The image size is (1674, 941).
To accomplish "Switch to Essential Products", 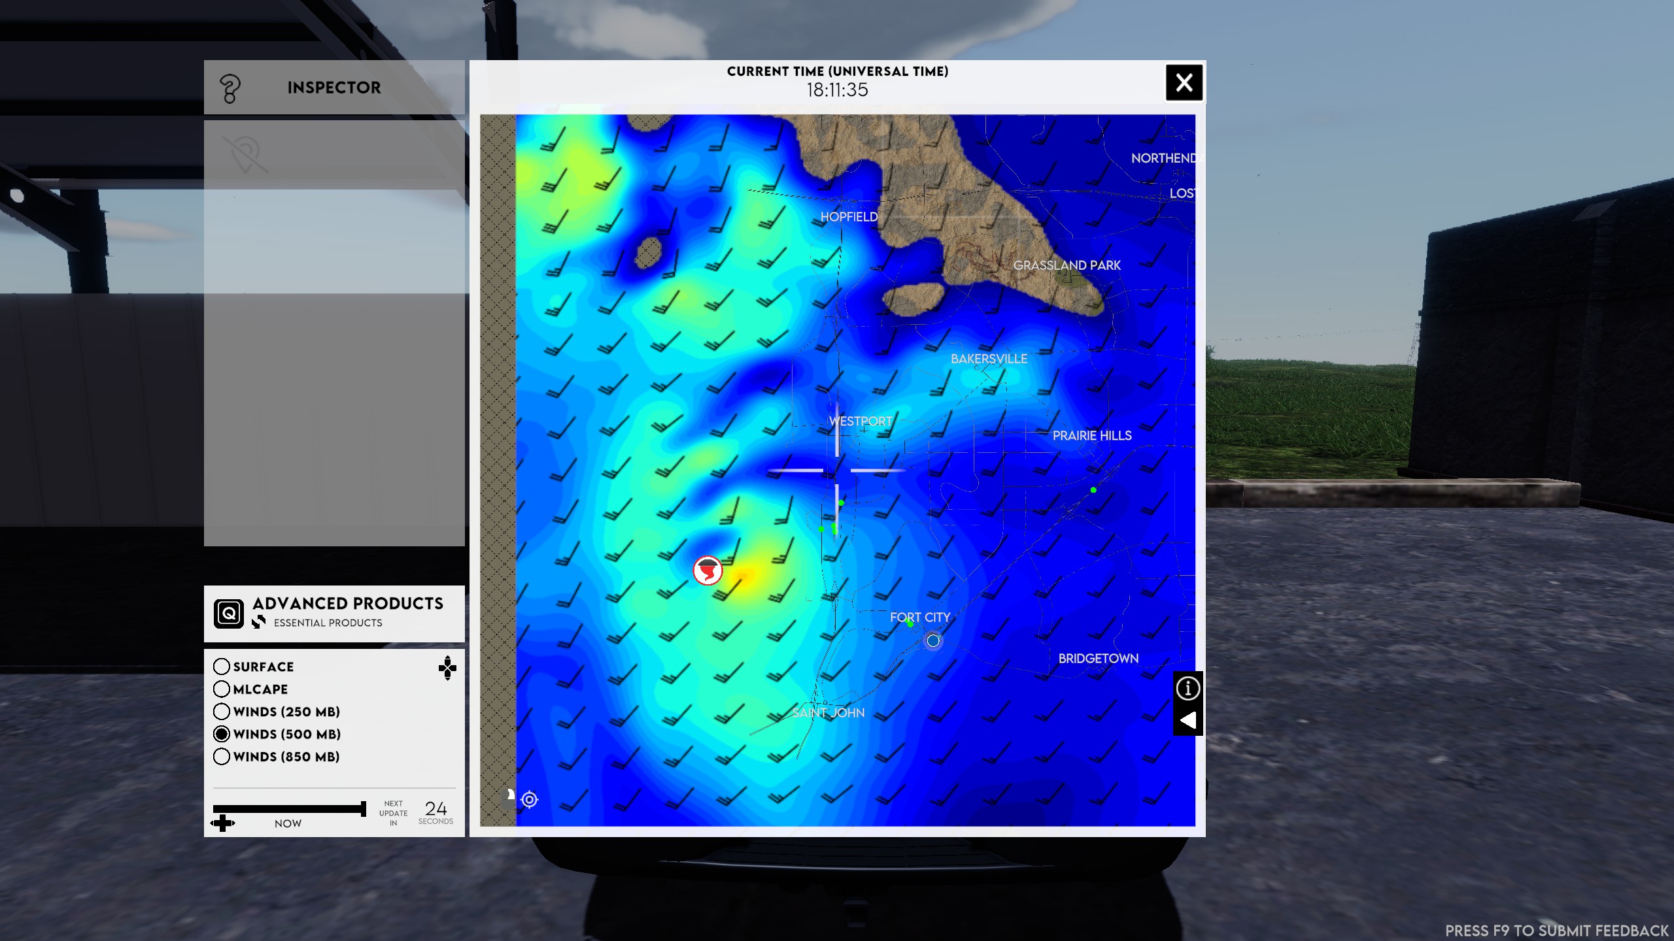I will (328, 623).
